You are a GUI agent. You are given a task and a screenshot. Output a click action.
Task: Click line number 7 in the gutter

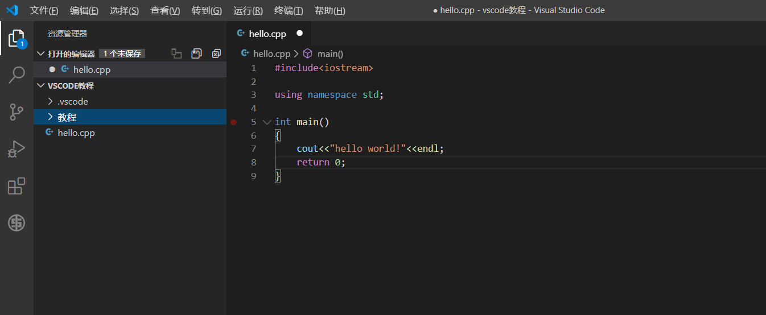(x=253, y=148)
